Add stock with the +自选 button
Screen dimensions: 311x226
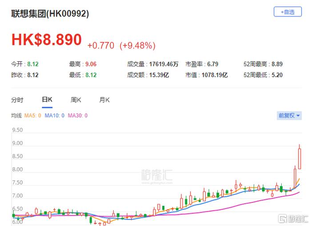(x=287, y=12)
